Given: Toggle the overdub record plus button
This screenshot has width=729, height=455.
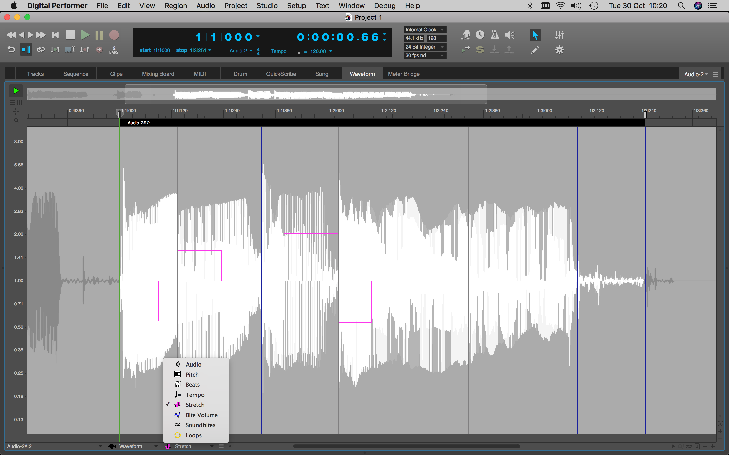Looking at the screenshot, I should [x=99, y=49].
